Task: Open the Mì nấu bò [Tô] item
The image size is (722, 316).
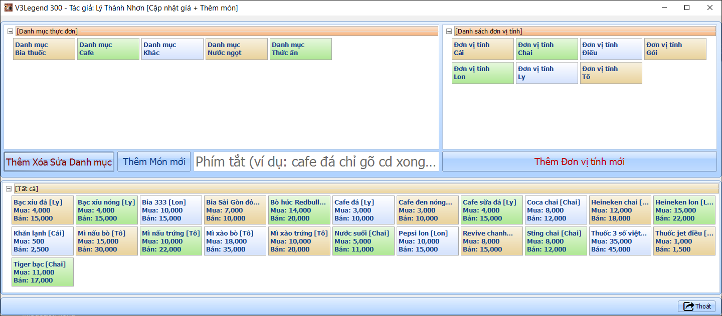Action: (x=107, y=241)
